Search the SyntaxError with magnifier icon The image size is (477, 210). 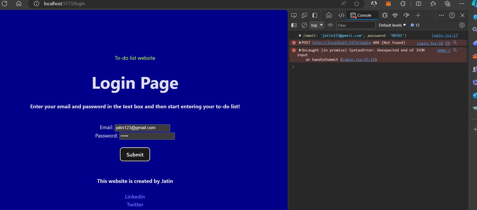[455, 50]
